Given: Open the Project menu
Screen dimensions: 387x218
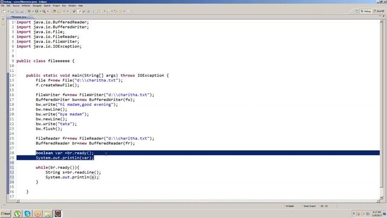Looking at the screenshot, I should (56, 5).
